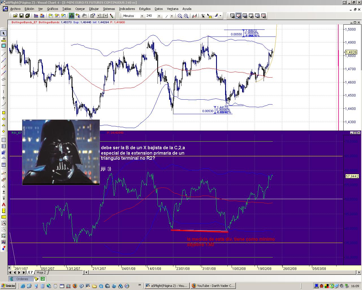362x290 pixels.
Task: Select the E7 sheet tab
Action: [30, 272]
